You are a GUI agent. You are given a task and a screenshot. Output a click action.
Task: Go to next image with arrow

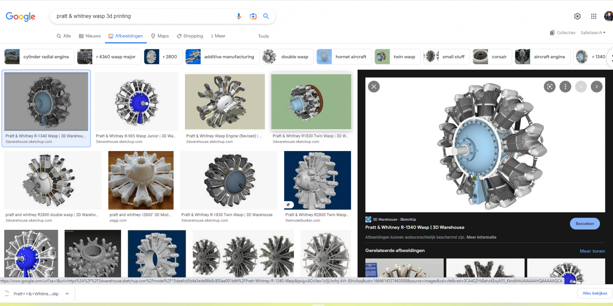pos(597,86)
